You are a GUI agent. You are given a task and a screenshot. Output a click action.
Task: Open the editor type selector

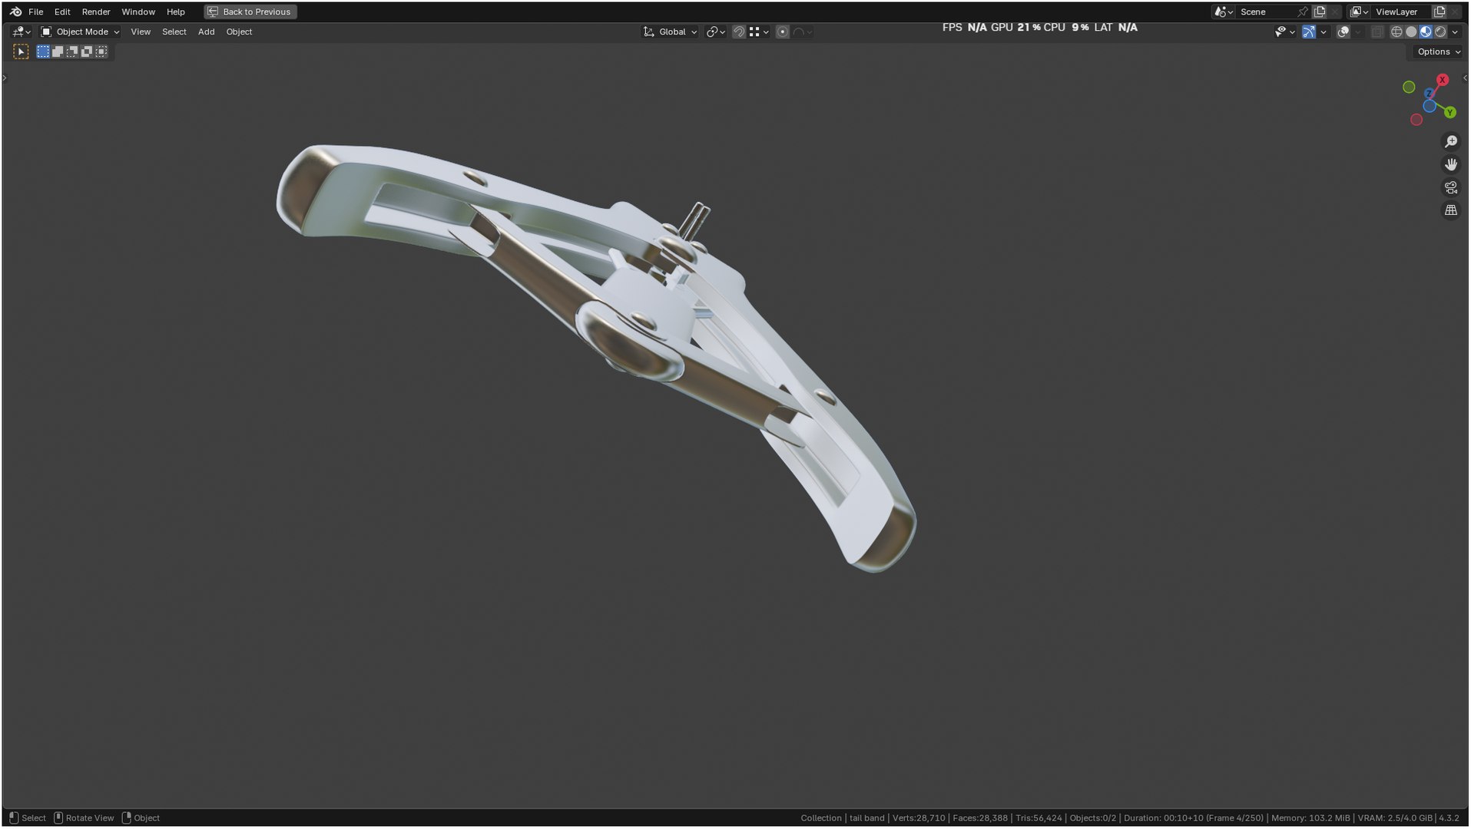22,31
